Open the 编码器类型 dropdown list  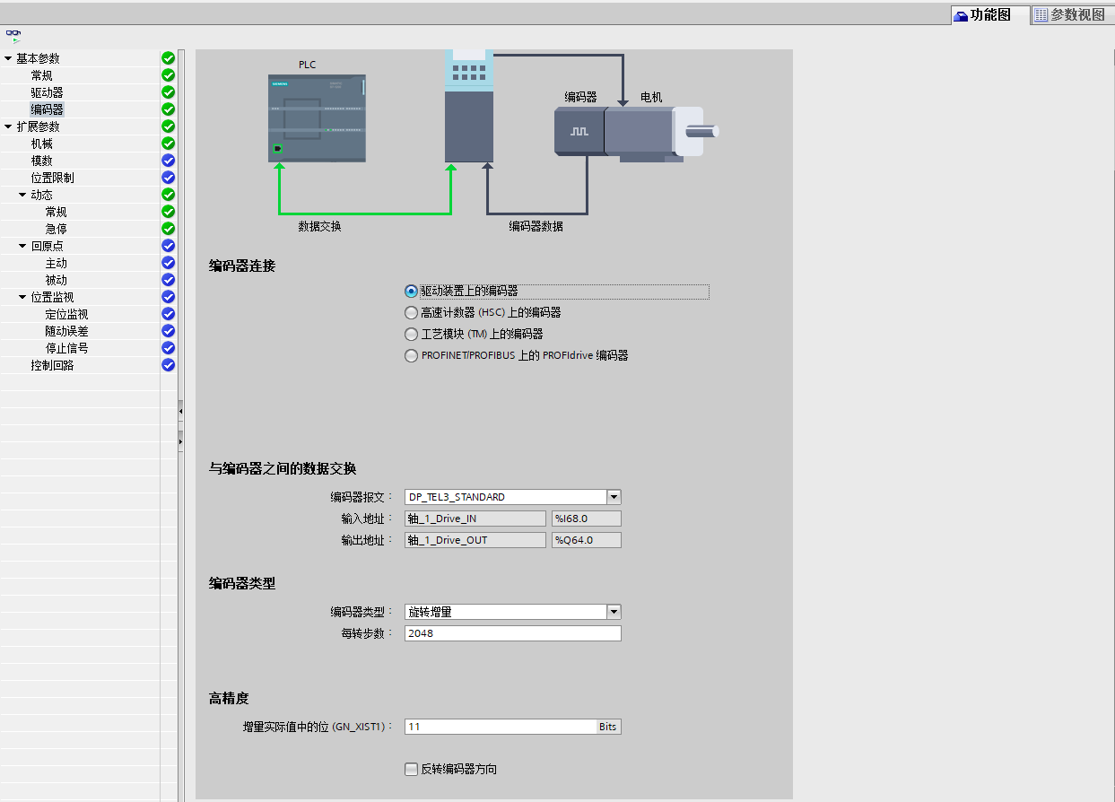(x=614, y=612)
